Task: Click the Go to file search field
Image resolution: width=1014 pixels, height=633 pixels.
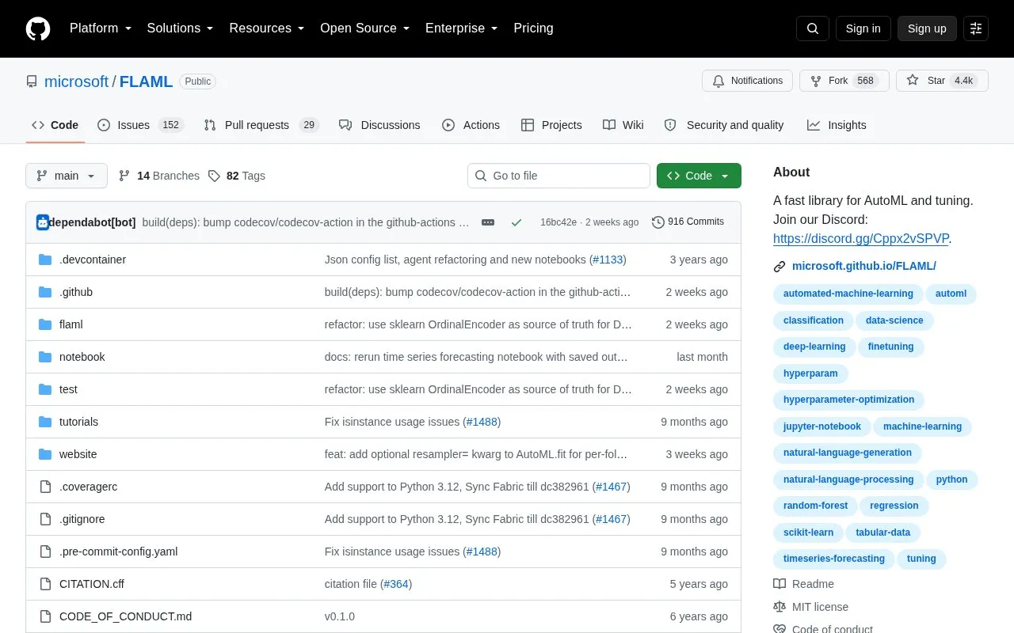Action: click(x=558, y=176)
